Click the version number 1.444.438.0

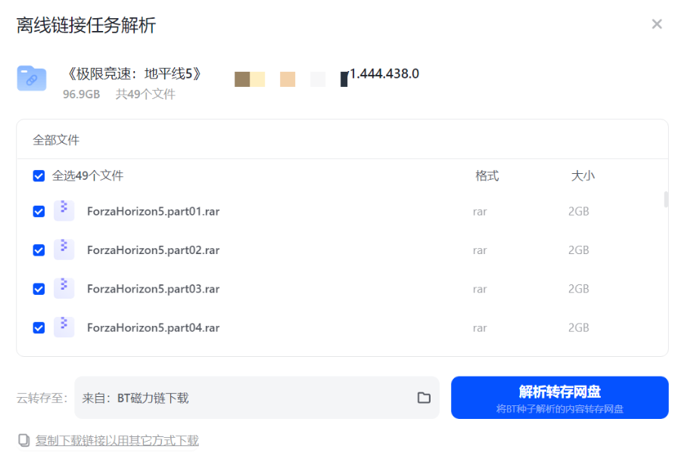384,74
